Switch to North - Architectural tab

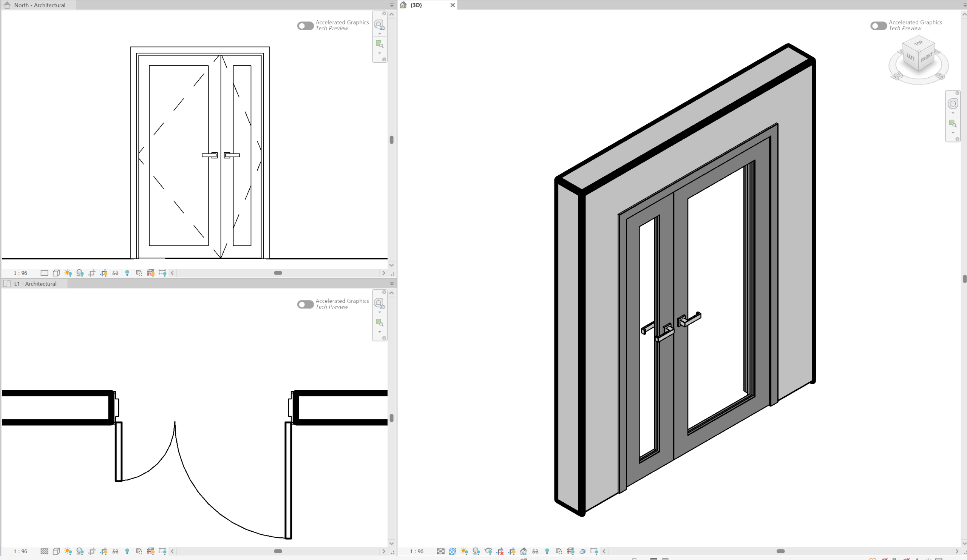39,5
